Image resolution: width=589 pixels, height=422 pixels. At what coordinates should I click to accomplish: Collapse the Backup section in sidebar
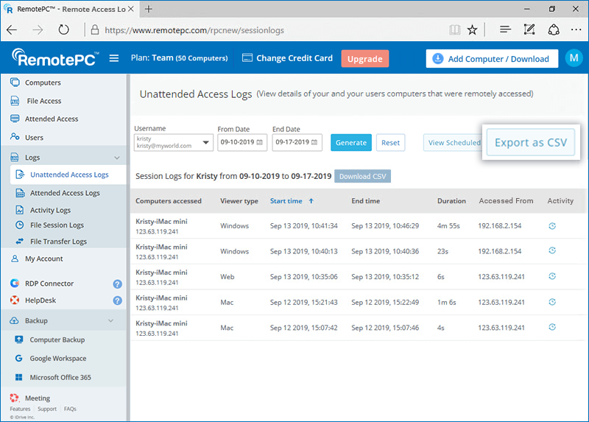click(x=111, y=321)
